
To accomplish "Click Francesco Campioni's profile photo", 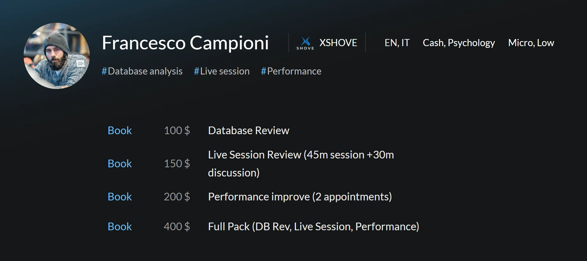I will tap(57, 56).
